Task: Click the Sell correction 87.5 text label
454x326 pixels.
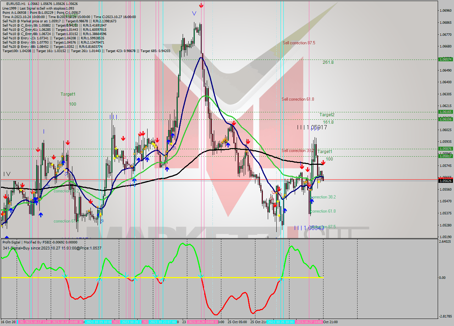Action: tap(300, 43)
